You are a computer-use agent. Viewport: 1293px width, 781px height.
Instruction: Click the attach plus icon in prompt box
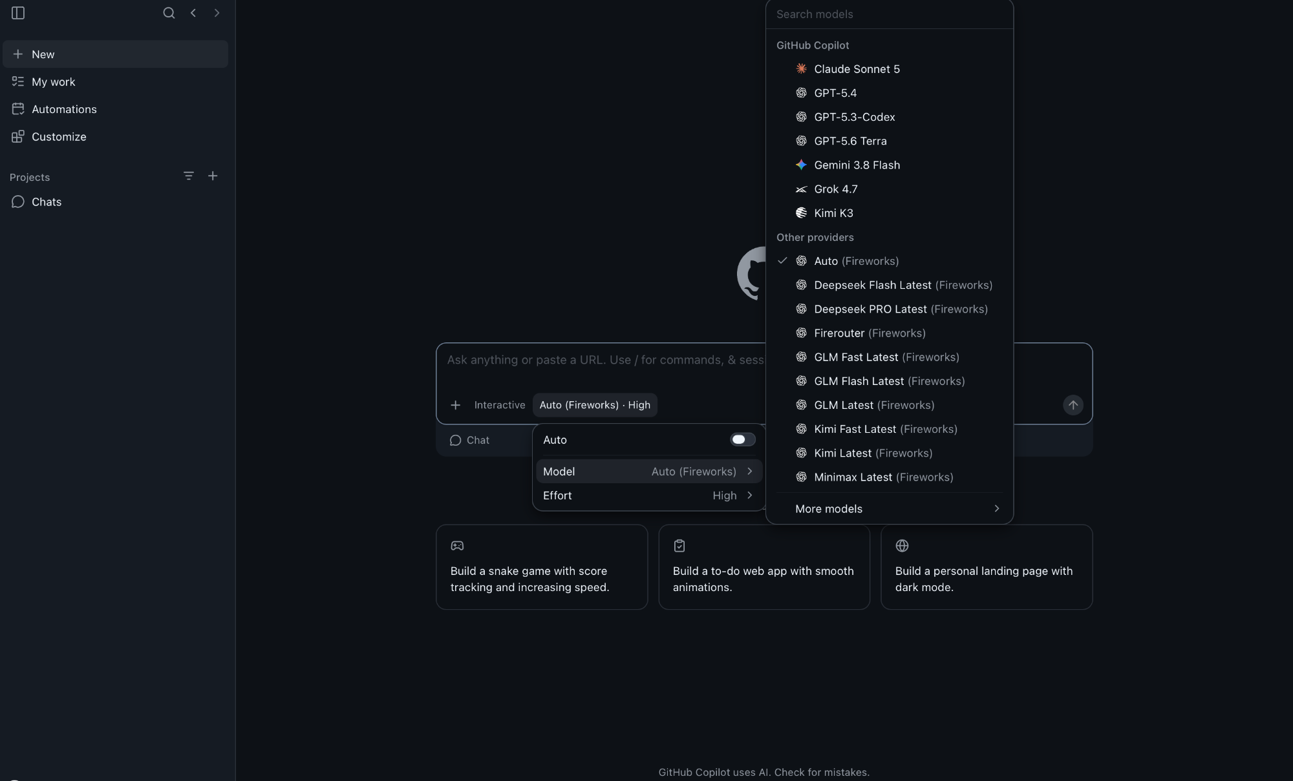point(455,405)
